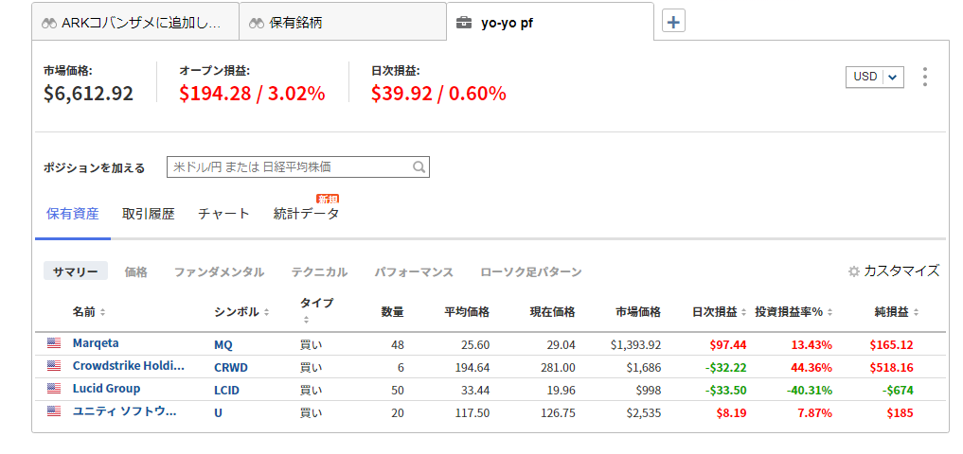Open the 取引履歴 tab
The image size is (963, 454).
pyautogui.click(x=149, y=214)
